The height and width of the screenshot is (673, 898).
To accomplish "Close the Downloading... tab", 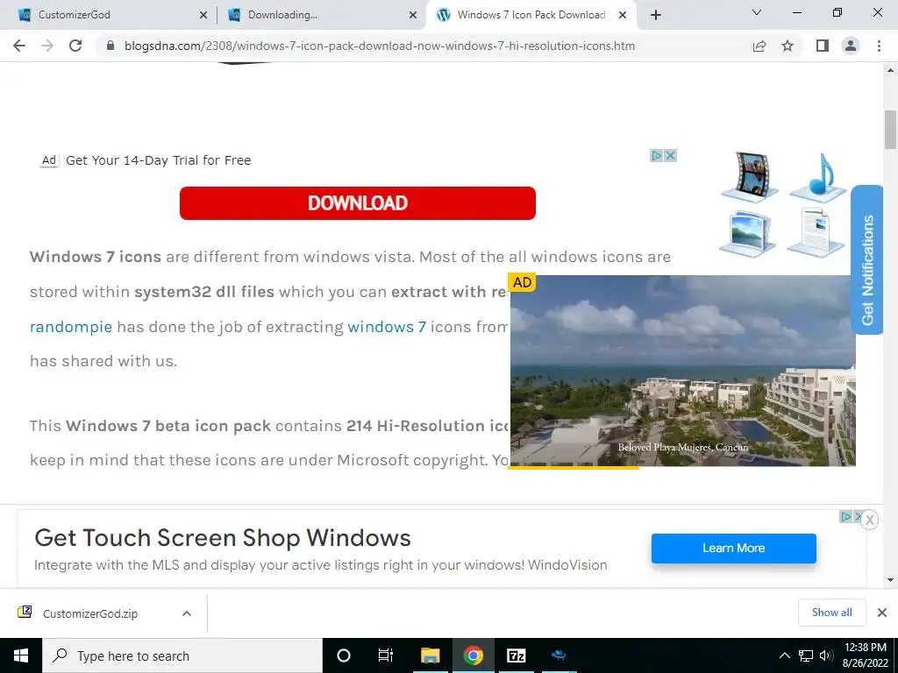I will pos(413,16).
